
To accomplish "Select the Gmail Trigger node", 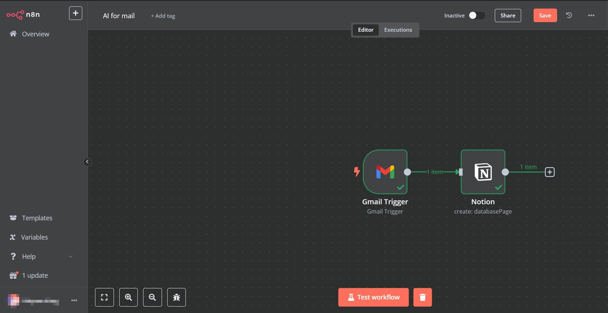I will coord(385,172).
